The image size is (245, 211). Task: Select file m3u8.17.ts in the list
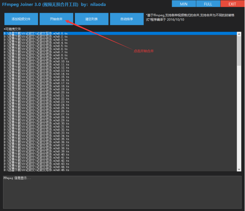120,83
